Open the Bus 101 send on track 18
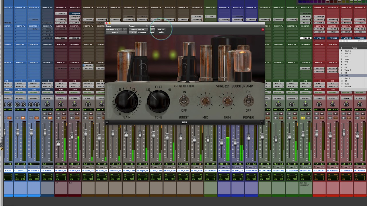Image resolution: width=367 pixels, height=206 pixels. [x=88, y=66]
